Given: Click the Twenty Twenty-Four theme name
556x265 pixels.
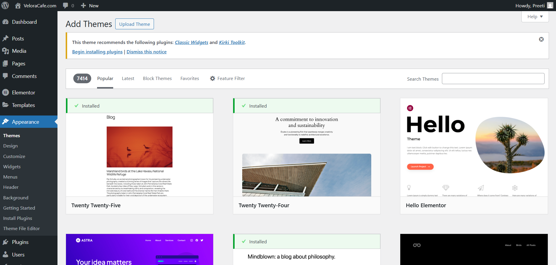Looking at the screenshot, I should pyautogui.click(x=264, y=205).
